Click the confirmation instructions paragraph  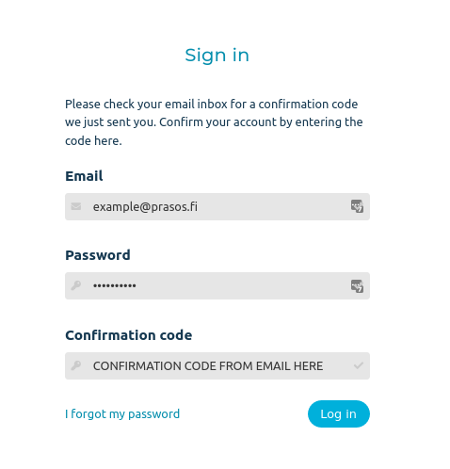pyautogui.click(x=214, y=122)
